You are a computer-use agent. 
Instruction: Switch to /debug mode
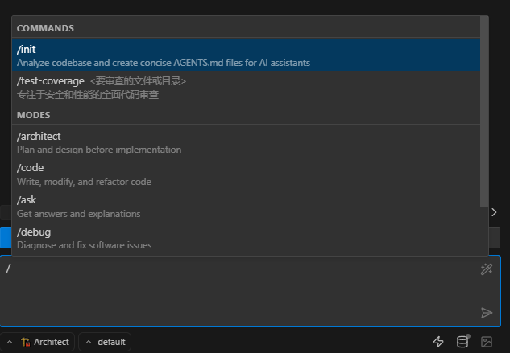tap(246, 238)
